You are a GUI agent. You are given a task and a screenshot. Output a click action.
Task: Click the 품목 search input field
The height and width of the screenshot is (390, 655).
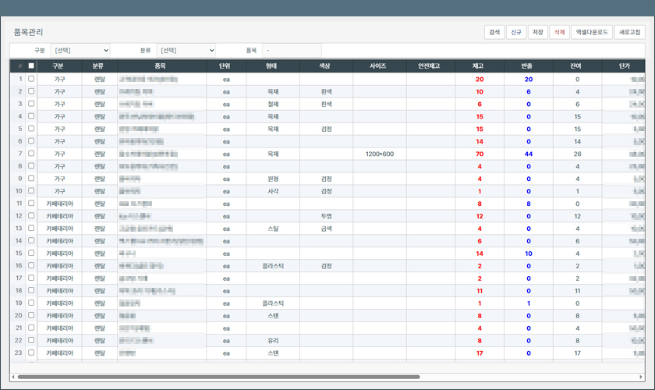click(x=291, y=51)
